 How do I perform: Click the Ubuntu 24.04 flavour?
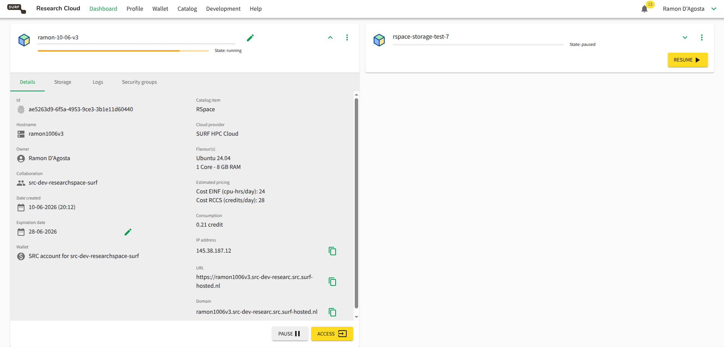pyautogui.click(x=213, y=158)
